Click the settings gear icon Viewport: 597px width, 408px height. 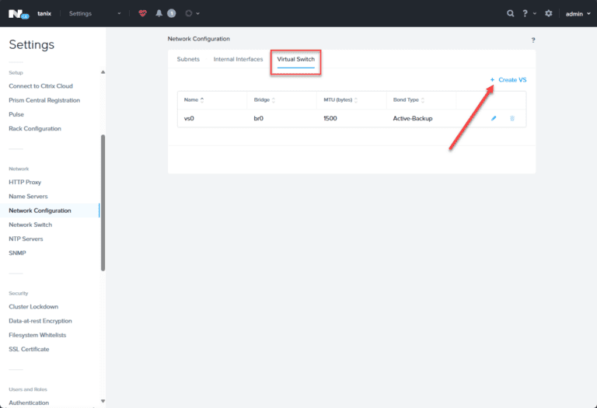(548, 13)
